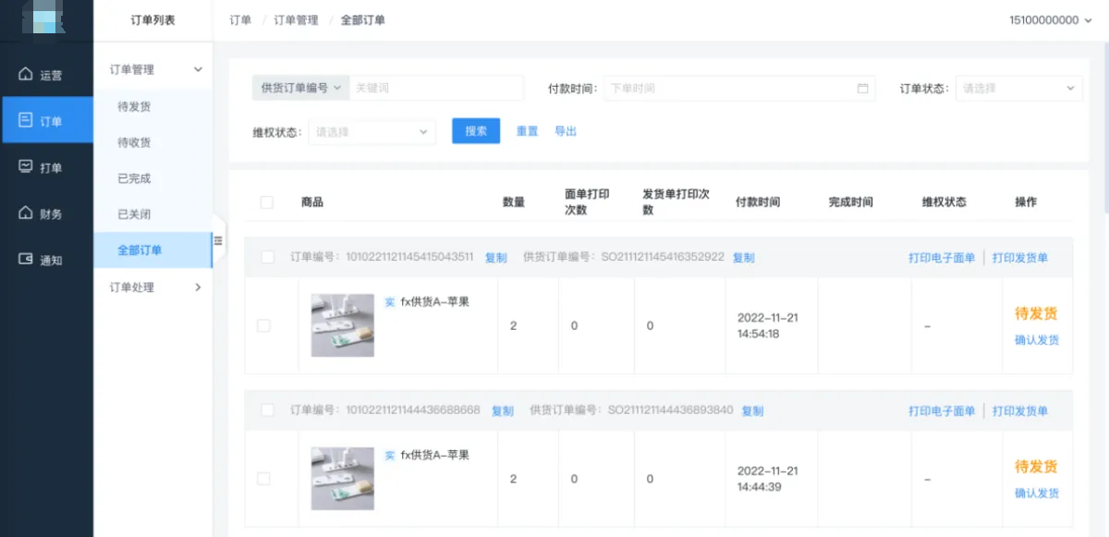Image resolution: width=1109 pixels, height=537 pixels.
Task: Click 待发货 status of the 14:54:18 order
Action: coord(1036,314)
